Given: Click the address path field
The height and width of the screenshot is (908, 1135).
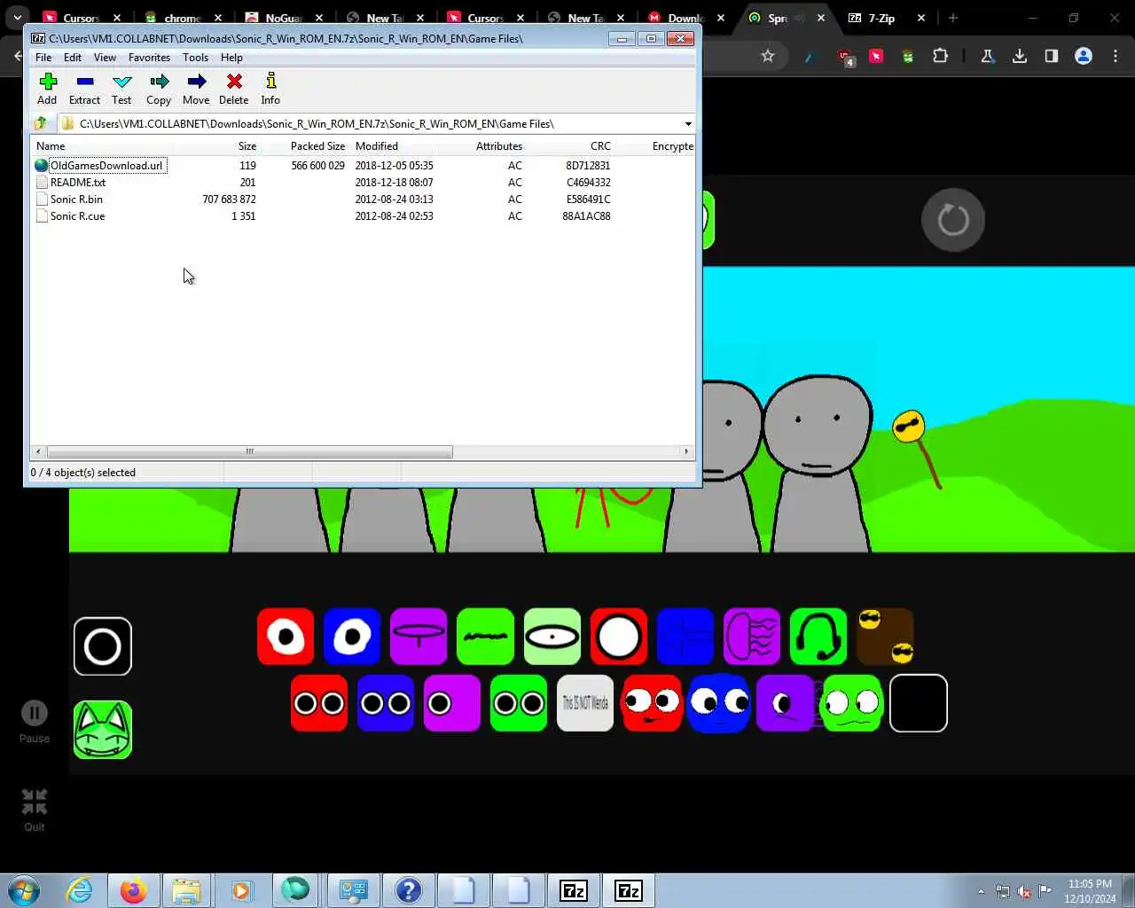Looking at the screenshot, I should coord(377,124).
